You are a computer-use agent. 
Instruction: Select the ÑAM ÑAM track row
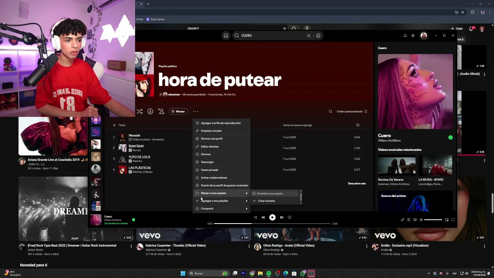click(239, 148)
